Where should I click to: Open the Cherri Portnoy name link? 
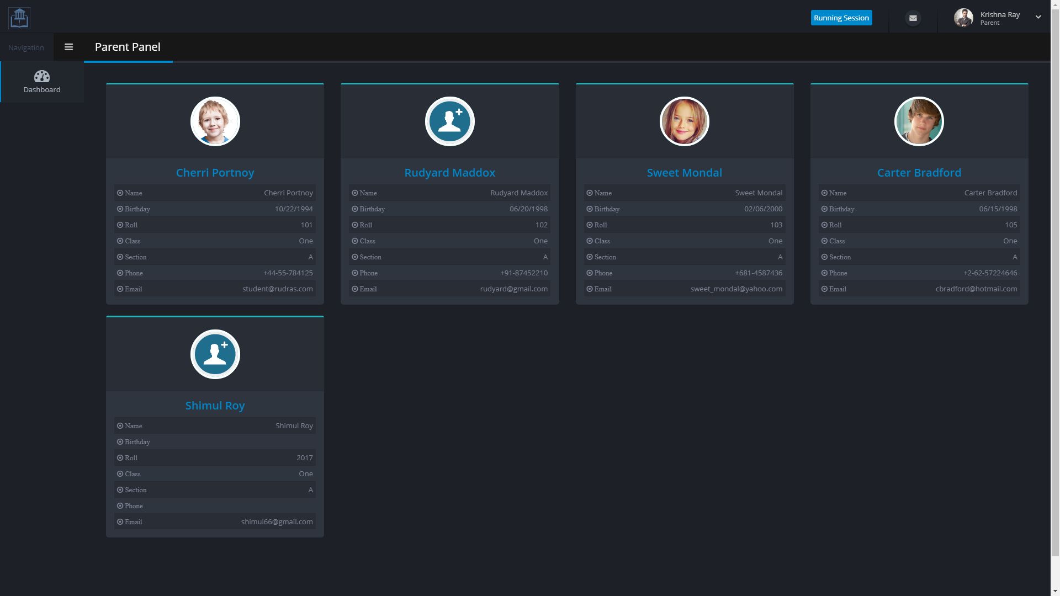point(215,173)
